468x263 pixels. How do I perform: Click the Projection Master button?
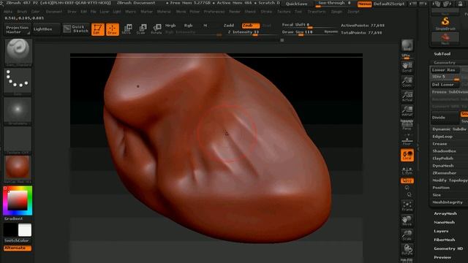point(18,29)
